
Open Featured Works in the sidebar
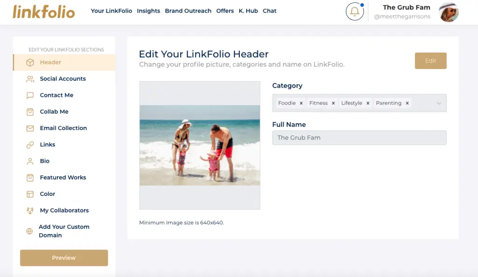[x=63, y=178]
